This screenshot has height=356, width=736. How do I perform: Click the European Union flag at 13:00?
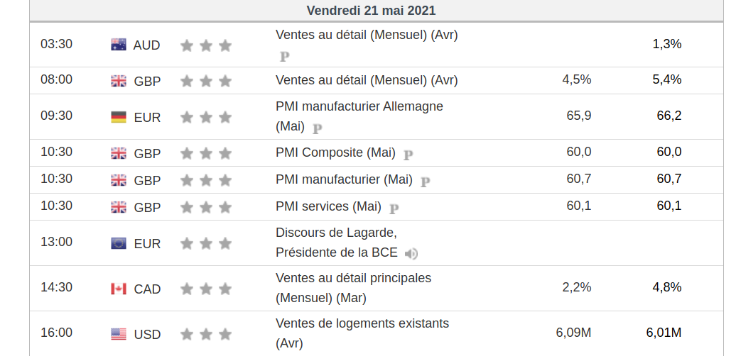point(119,243)
